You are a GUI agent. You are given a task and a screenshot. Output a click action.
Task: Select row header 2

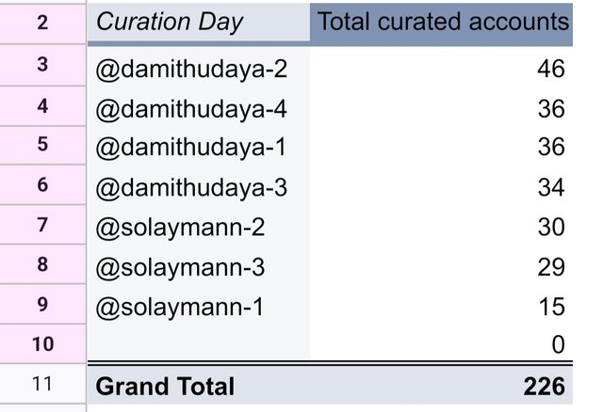[42, 22]
